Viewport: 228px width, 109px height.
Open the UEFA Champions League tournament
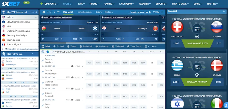20,22
